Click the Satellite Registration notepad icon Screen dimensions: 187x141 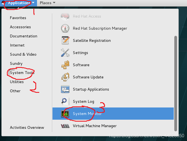point(65,40)
